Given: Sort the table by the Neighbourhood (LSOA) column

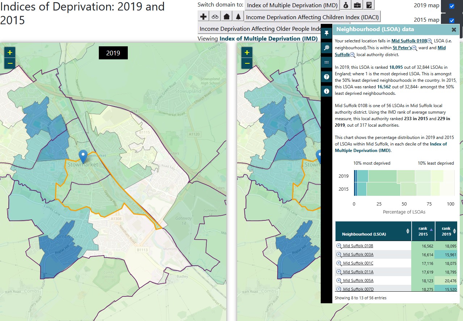Looking at the screenshot, I should 373,231.
